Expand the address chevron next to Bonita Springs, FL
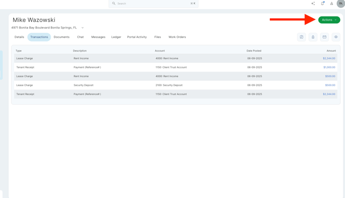 [x=83, y=28]
